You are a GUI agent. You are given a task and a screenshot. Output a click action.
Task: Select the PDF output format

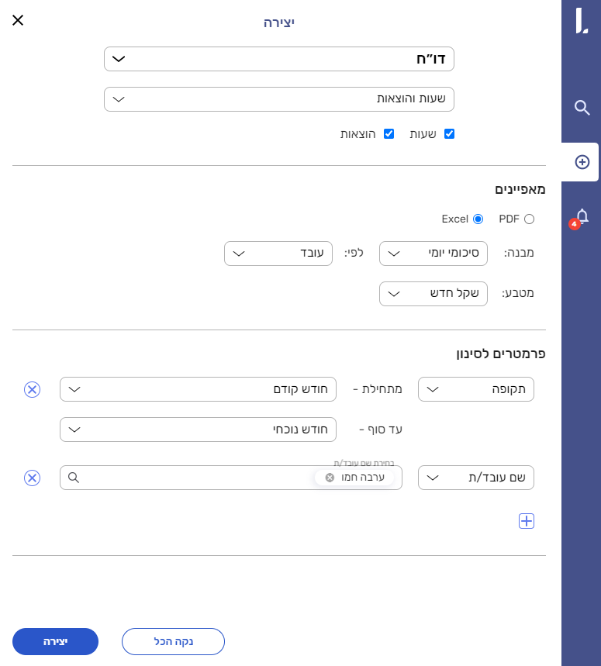(x=529, y=219)
